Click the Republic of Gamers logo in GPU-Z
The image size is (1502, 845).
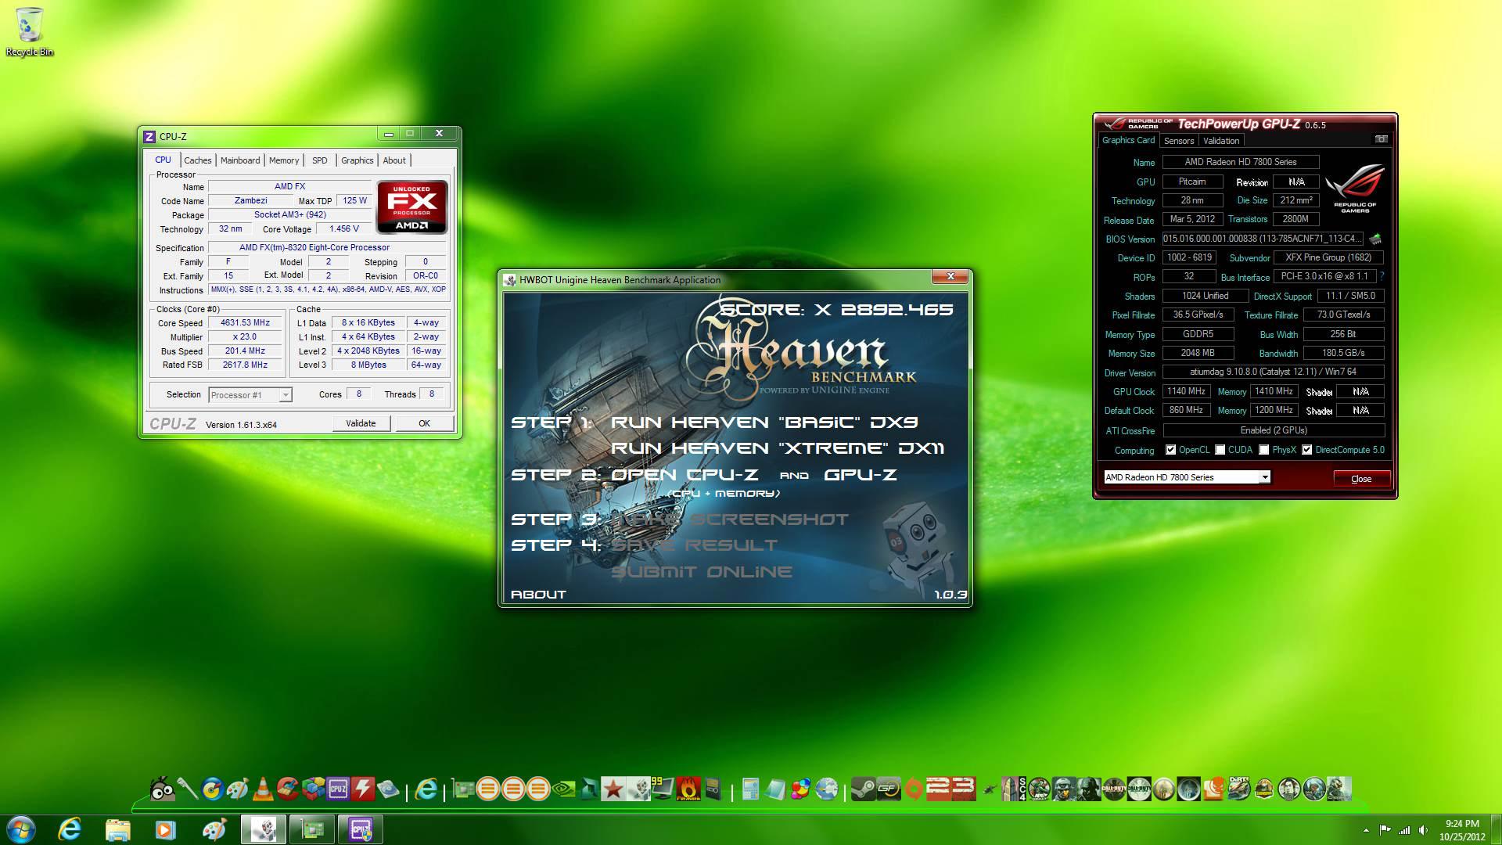[x=1355, y=188]
